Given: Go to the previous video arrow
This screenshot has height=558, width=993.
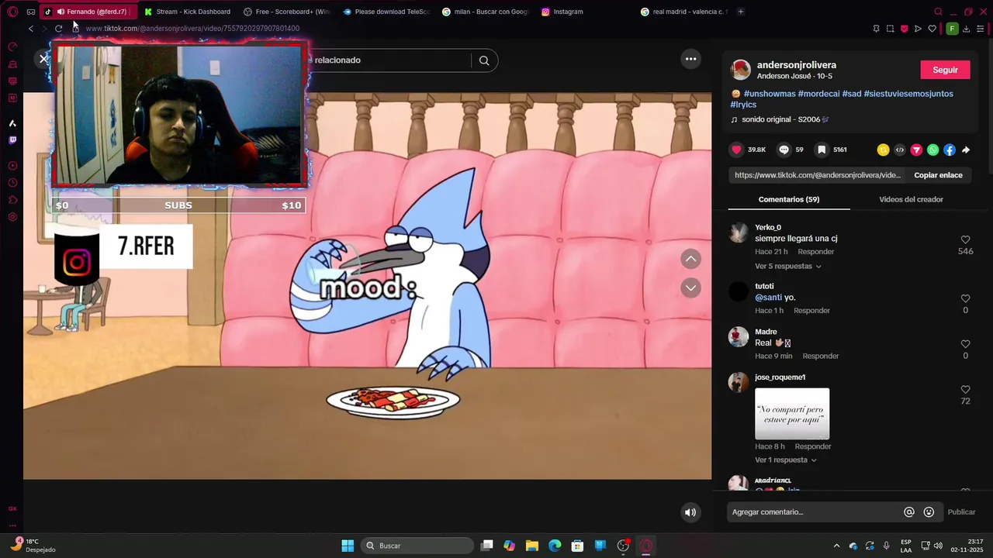Looking at the screenshot, I should click(x=690, y=259).
